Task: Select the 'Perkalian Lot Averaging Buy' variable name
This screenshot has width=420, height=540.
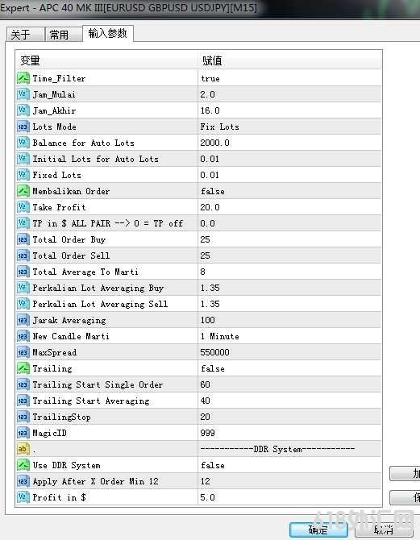Action: [x=98, y=289]
